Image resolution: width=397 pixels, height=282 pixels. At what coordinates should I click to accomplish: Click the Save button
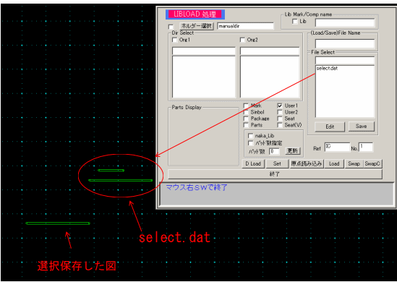point(361,127)
